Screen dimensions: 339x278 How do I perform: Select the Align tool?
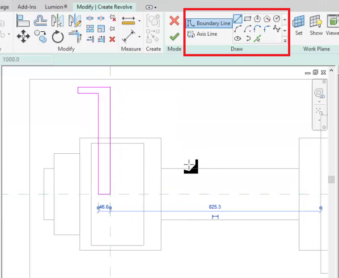(23, 21)
